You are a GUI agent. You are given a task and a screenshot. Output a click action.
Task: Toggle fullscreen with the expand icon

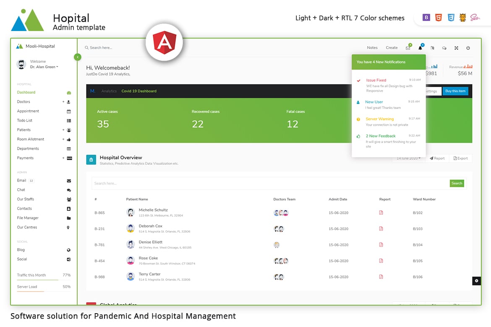tap(456, 48)
